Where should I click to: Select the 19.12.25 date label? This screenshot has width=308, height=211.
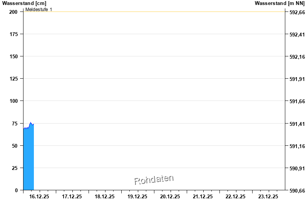137,196
